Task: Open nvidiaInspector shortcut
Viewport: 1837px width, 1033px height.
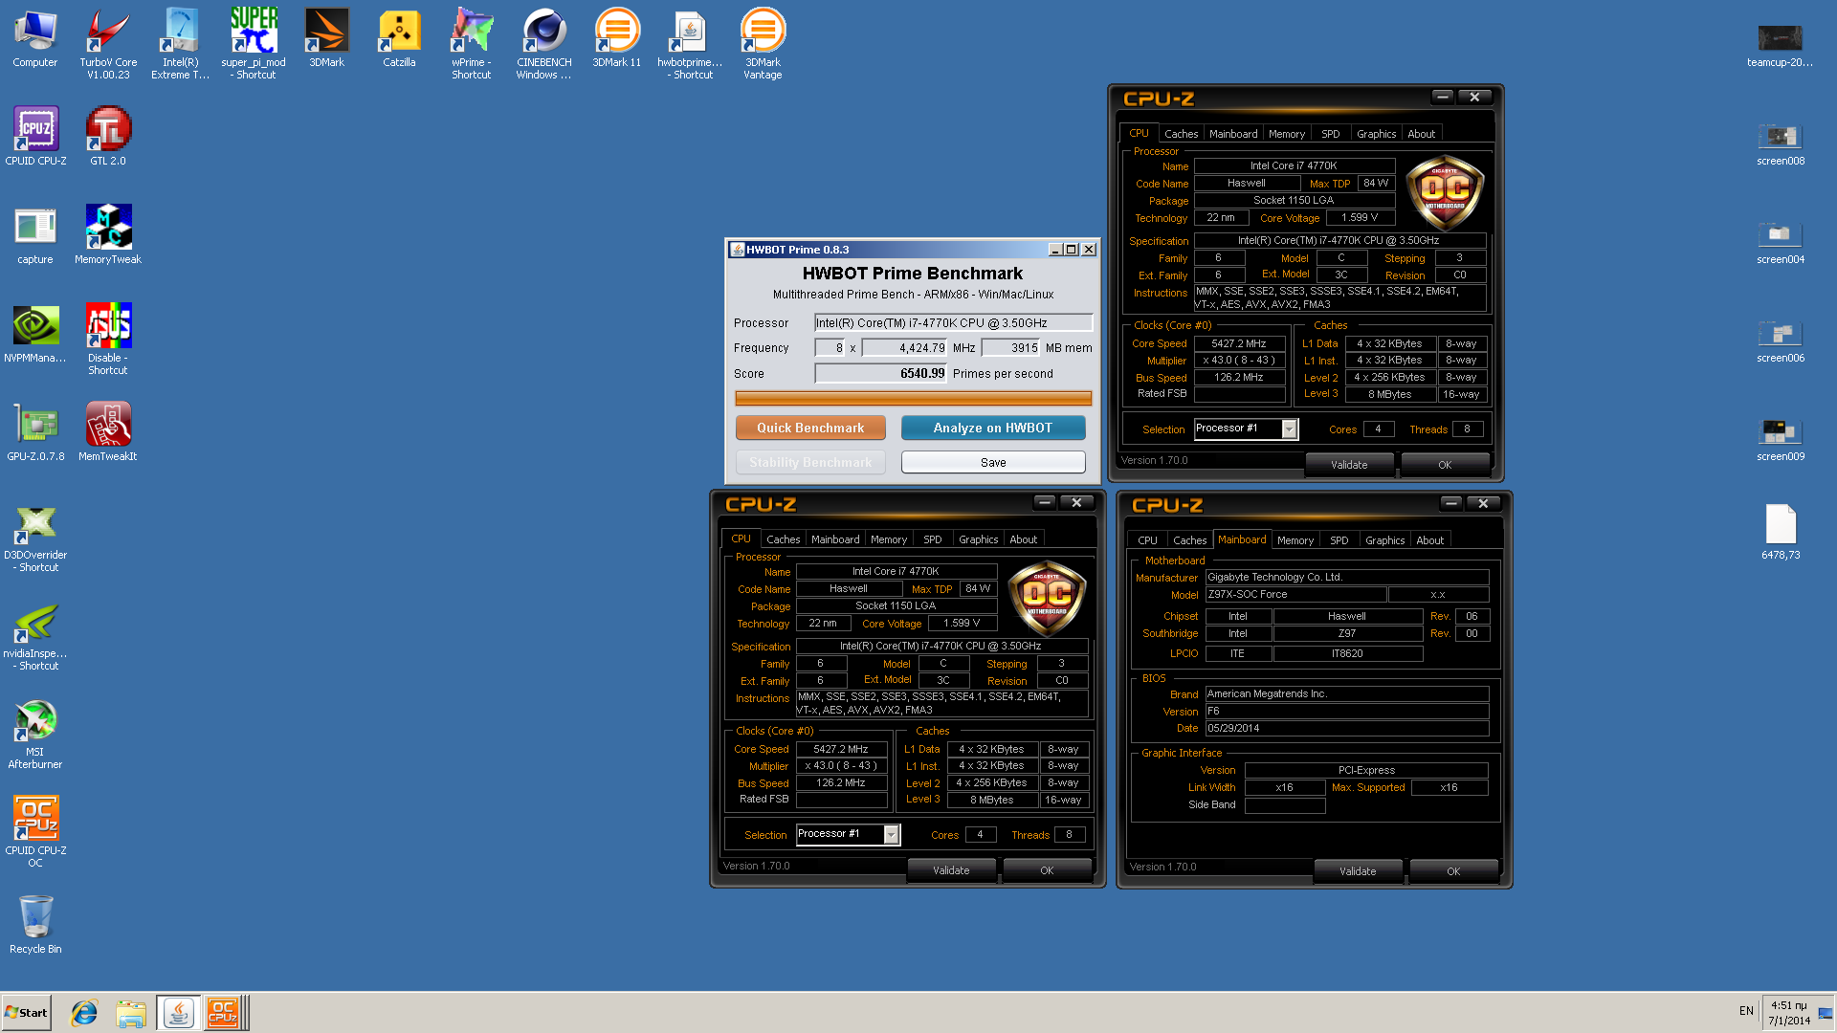Action: (x=35, y=638)
